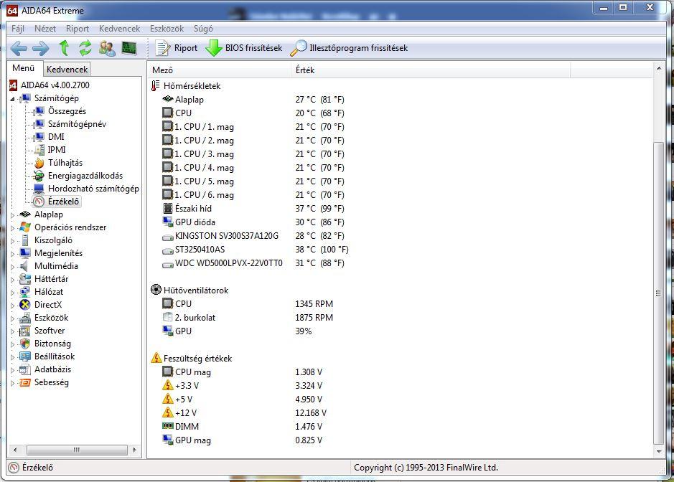Select AIDA64 v4.00.2700 root node
This screenshot has width=674, height=482.
(50, 85)
